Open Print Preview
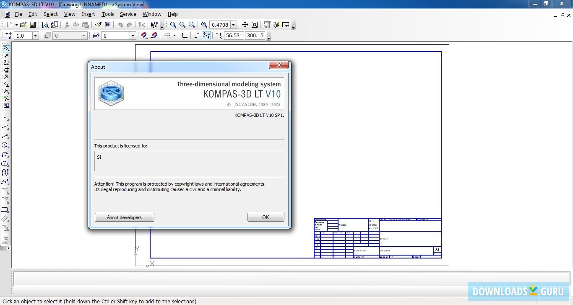The image size is (573, 305). (45, 25)
